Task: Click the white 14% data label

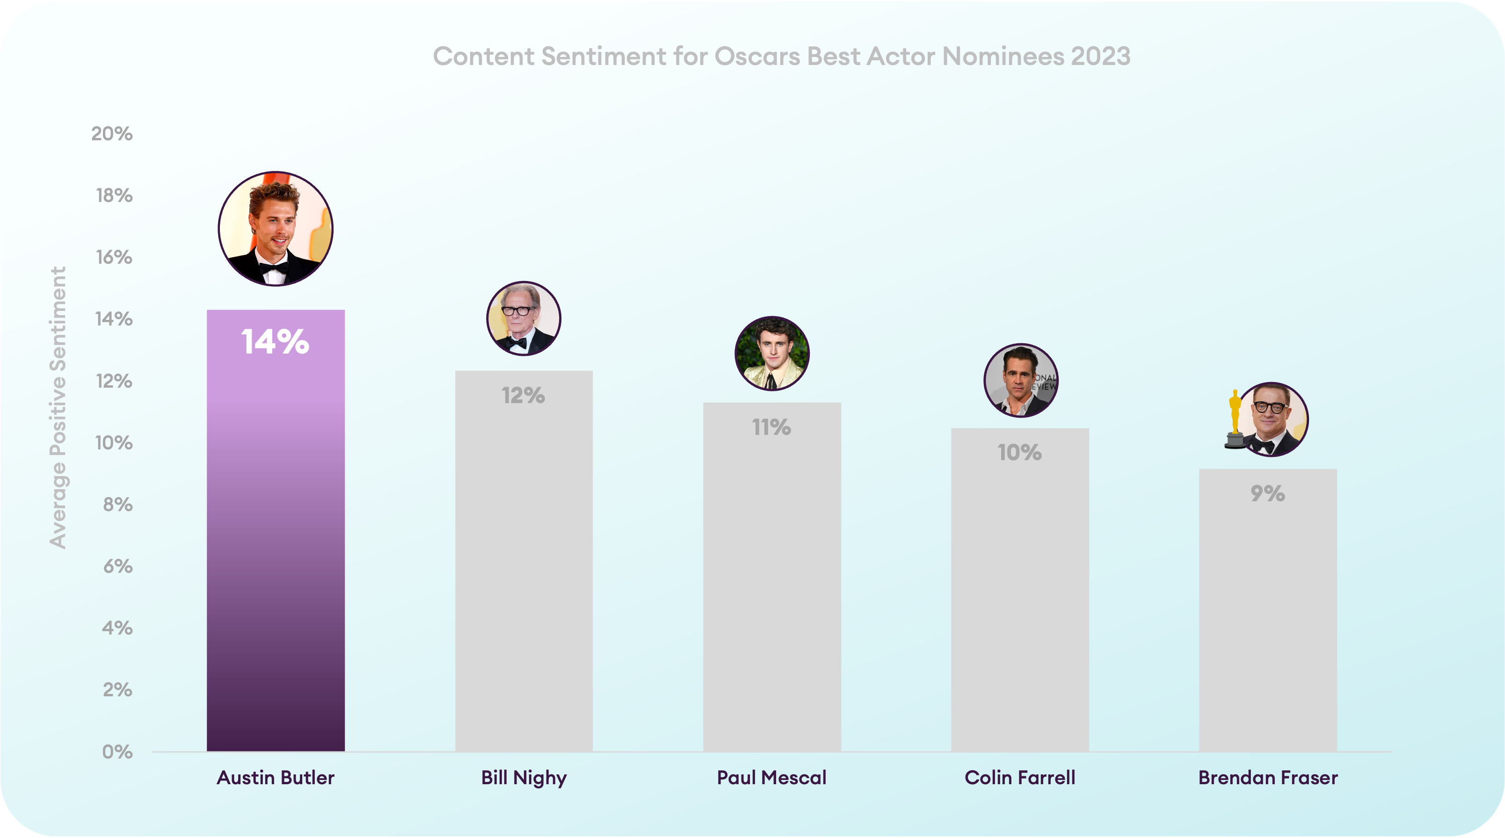Action: [275, 342]
